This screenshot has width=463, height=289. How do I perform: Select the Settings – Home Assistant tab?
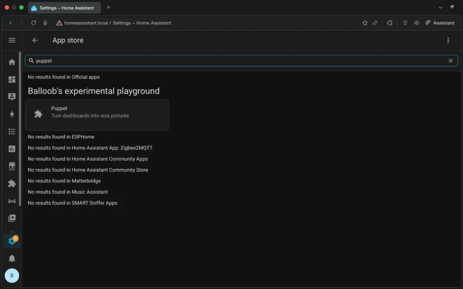pos(65,8)
